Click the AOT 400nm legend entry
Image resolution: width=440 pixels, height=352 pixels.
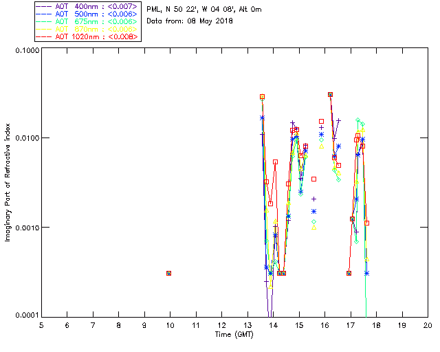click(87, 5)
